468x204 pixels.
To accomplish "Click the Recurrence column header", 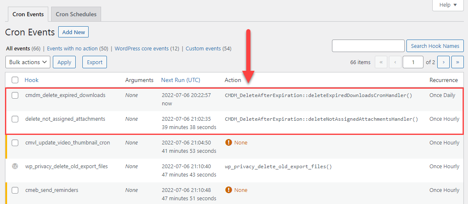I will [443, 80].
